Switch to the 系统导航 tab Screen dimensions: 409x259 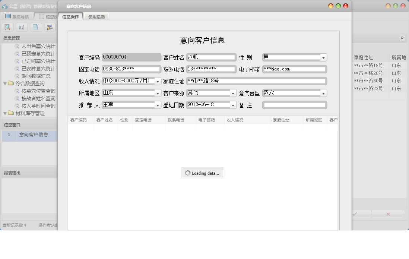click(x=17, y=16)
